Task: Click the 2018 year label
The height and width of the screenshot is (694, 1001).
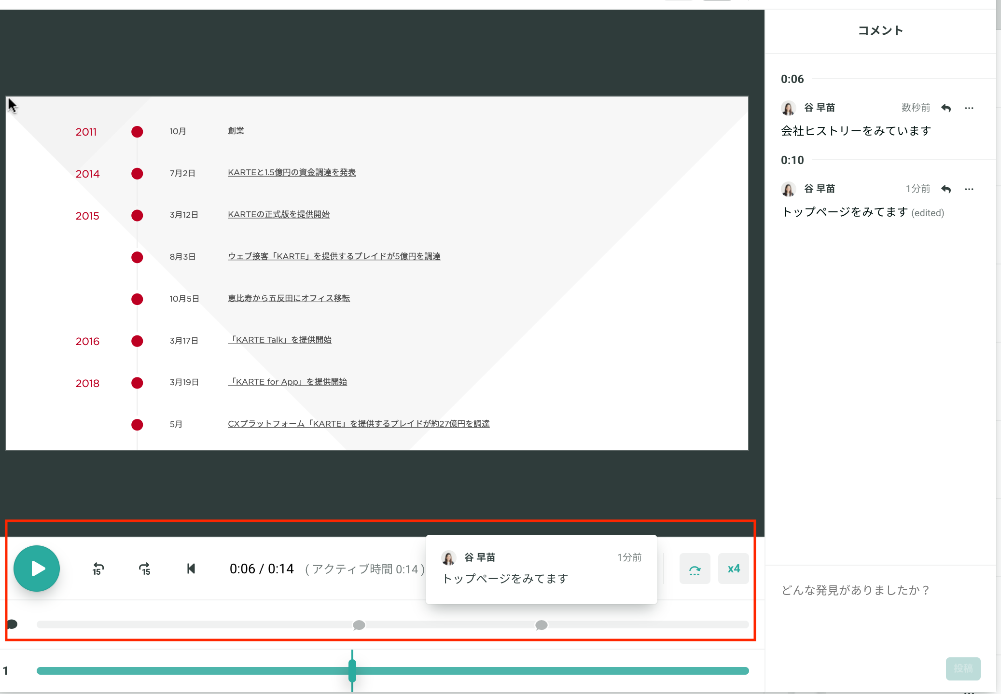Action: tap(87, 383)
